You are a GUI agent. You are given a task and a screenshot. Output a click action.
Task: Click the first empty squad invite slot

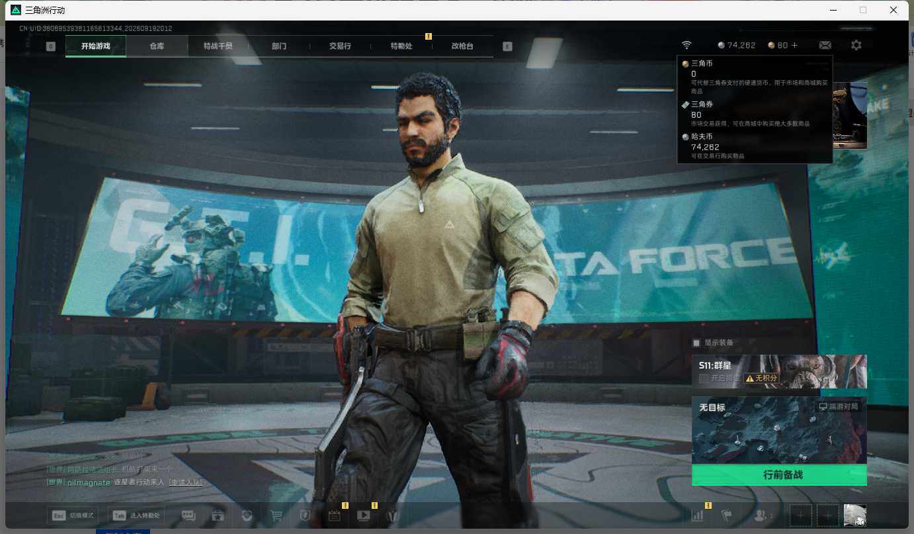801,515
